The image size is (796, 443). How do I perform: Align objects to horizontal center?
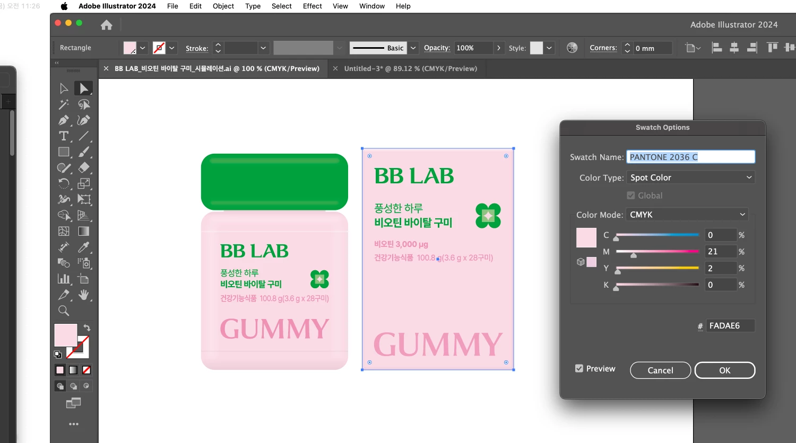734,48
